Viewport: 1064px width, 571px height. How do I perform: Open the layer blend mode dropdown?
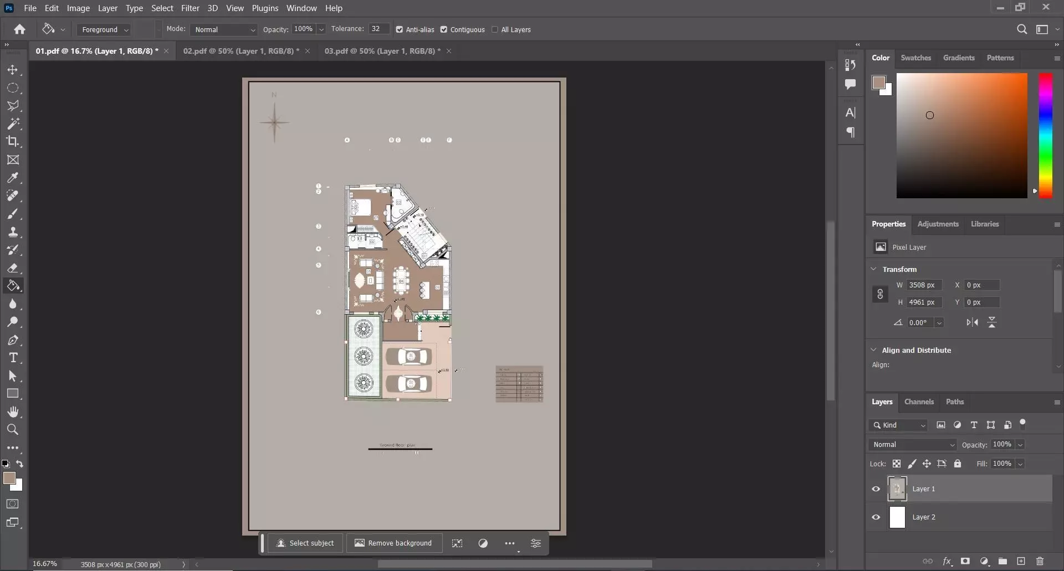coord(913,445)
